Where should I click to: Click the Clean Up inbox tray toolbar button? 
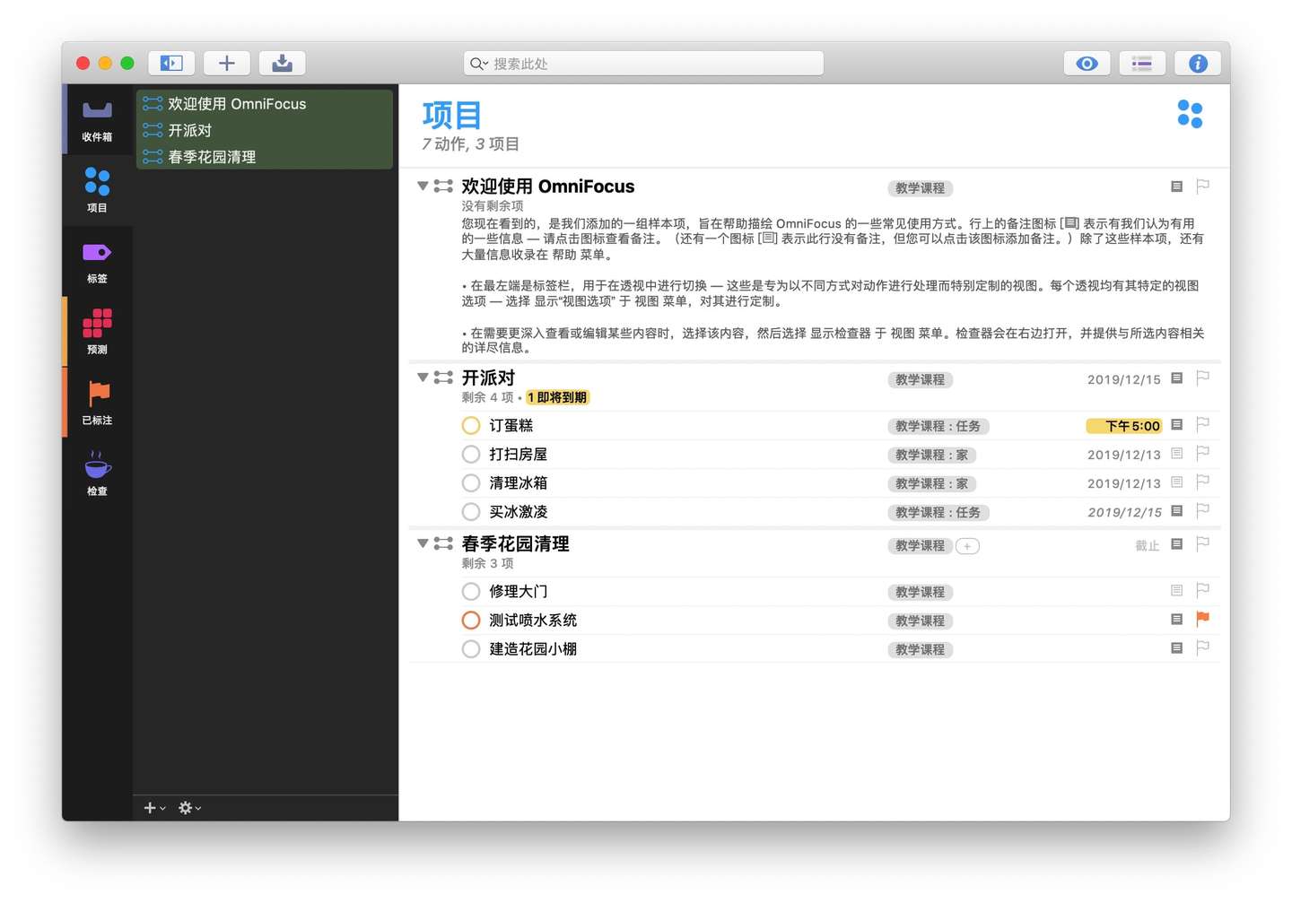point(283,63)
